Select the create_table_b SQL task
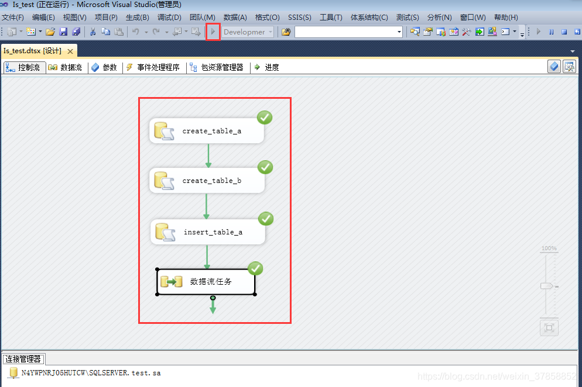The image size is (582, 387). coord(207,181)
